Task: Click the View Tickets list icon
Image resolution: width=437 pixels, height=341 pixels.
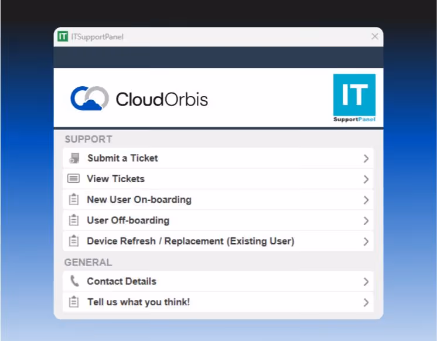Action: pyautogui.click(x=74, y=179)
